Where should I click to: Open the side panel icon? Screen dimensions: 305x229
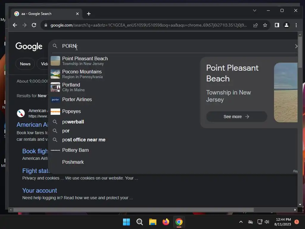tap(277, 25)
